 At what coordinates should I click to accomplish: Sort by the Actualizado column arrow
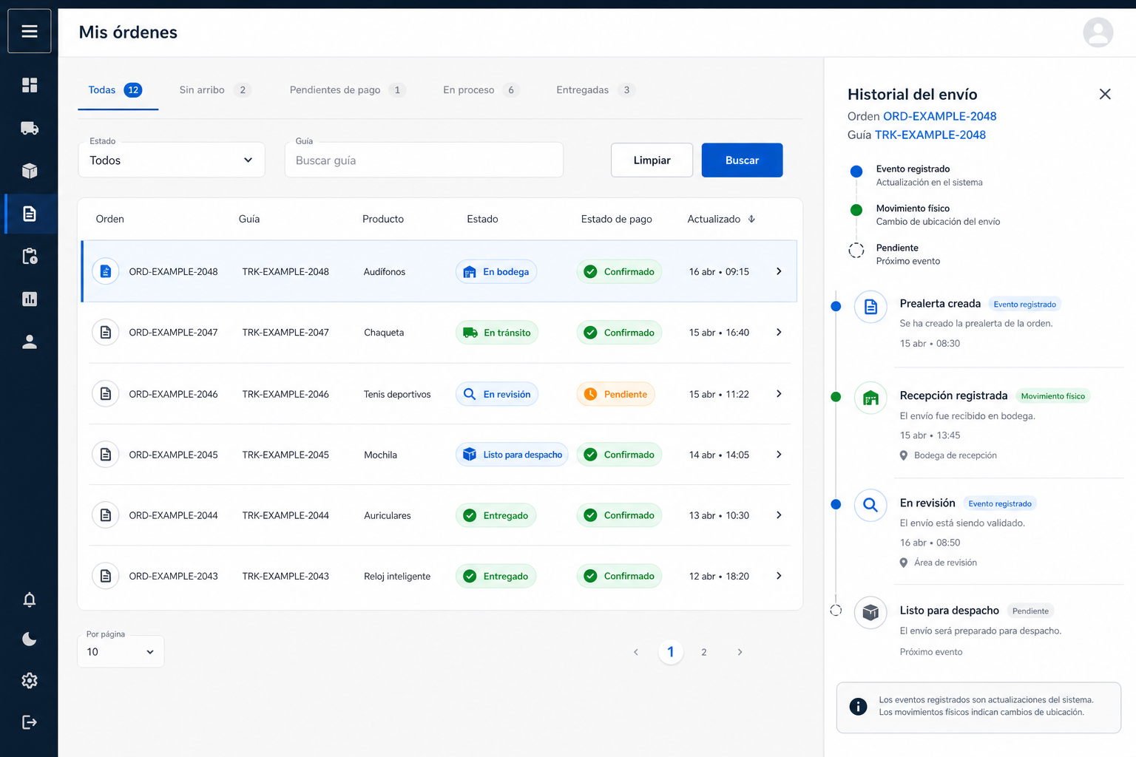(751, 219)
